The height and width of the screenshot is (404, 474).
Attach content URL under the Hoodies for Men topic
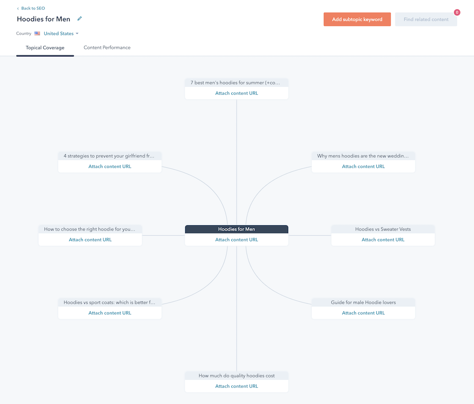pyautogui.click(x=236, y=239)
